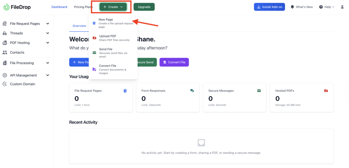
Task: Click the Upload PDF red folder icon
Action: click(x=94, y=38)
